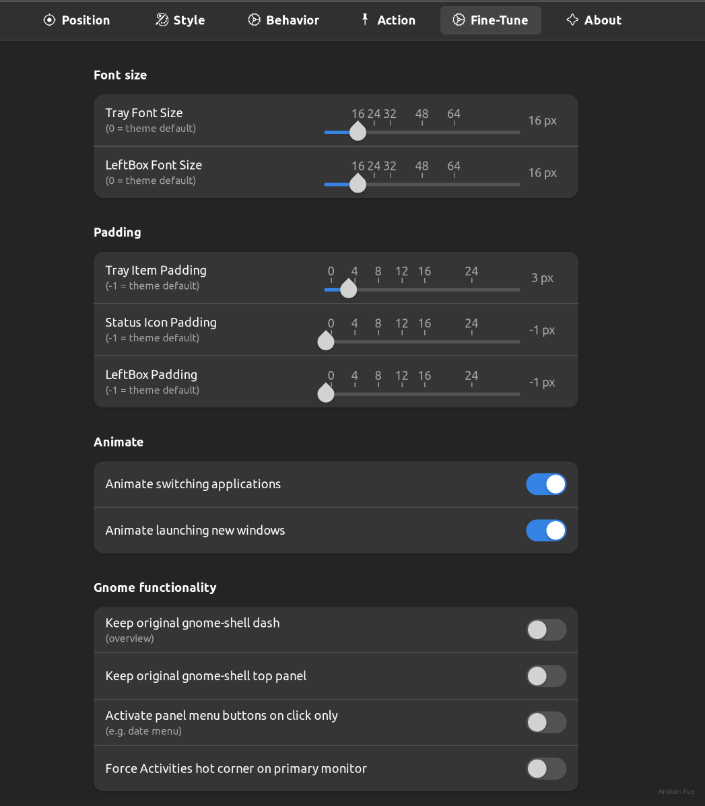Viewport: 705px width, 806px height.
Task: Click the LeftBox Padding slider handle
Action: [x=326, y=393]
